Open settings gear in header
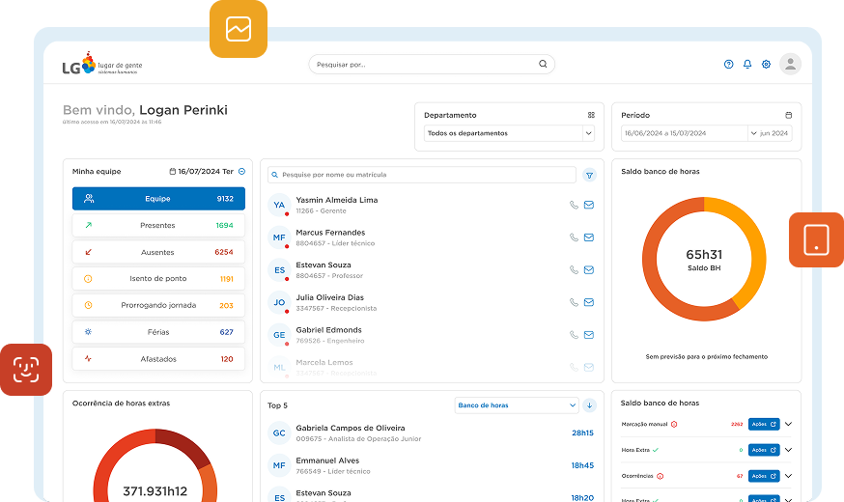The height and width of the screenshot is (502, 844). coord(766,65)
